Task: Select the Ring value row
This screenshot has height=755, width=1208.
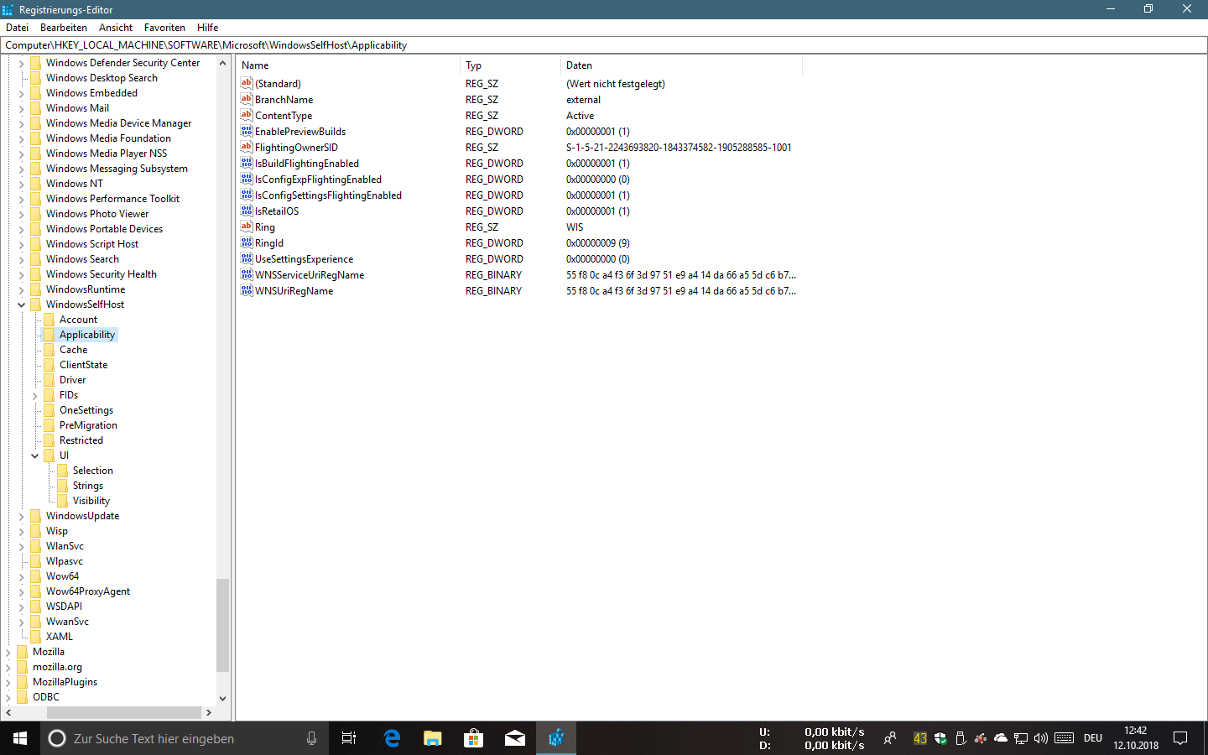Action: coord(264,226)
